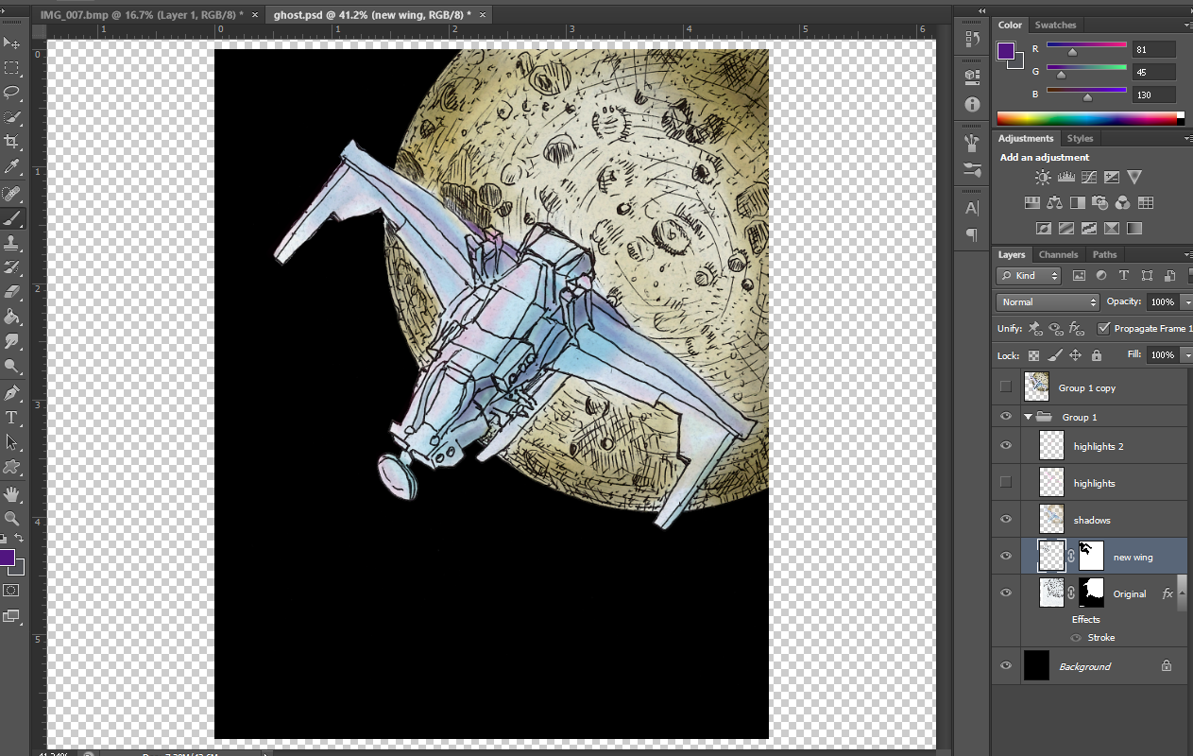
Task: Open the Swatches tab
Action: pos(1055,25)
